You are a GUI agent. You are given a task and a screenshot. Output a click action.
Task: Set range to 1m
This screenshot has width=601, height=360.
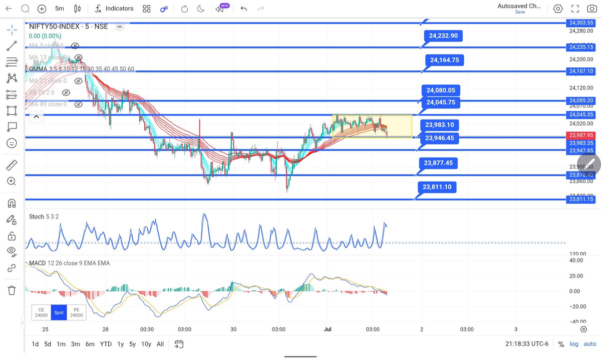pos(61,344)
